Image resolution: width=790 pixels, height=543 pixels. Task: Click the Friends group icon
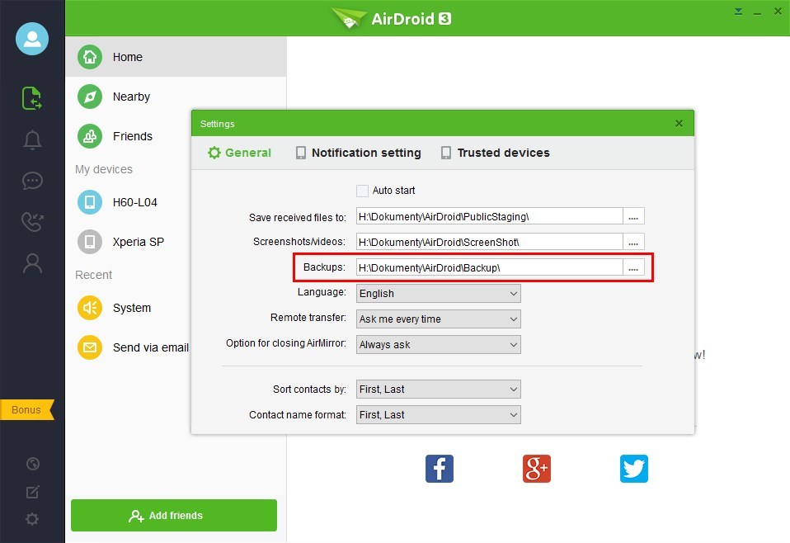[90, 136]
